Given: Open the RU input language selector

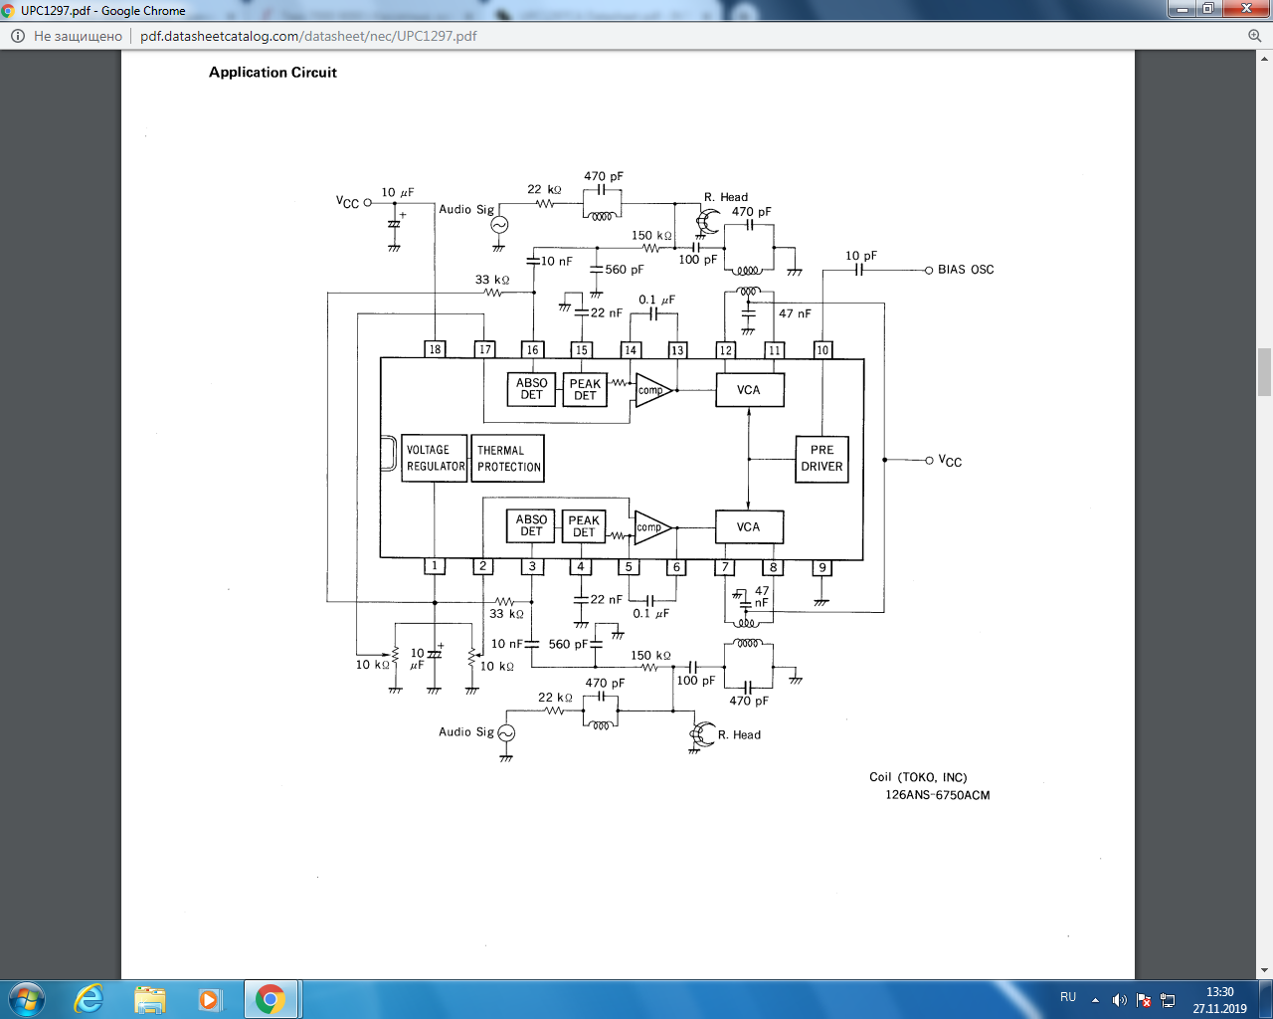Looking at the screenshot, I should click(x=1068, y=997).
